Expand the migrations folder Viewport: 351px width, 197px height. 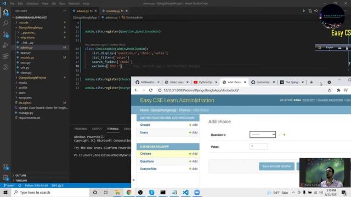pyautogui.click(x=27, y=38)
